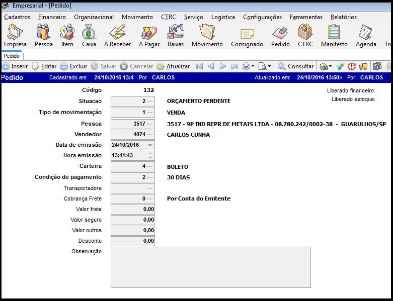Increase the Hora emissão spinner value

150,153
